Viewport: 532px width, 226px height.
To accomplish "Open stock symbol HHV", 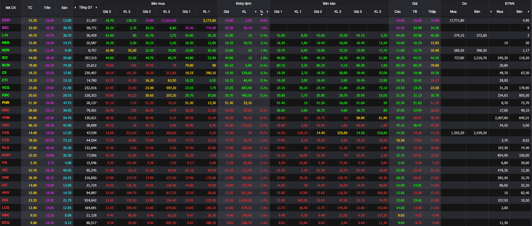I will click(x=6, y=193).
